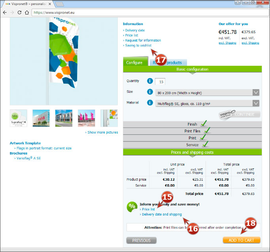Click the €25.31 unit price cell
270x252 pixels.
[198, 179]
